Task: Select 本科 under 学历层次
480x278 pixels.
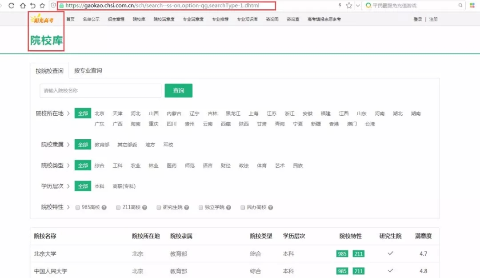Action: pos(100,186)
